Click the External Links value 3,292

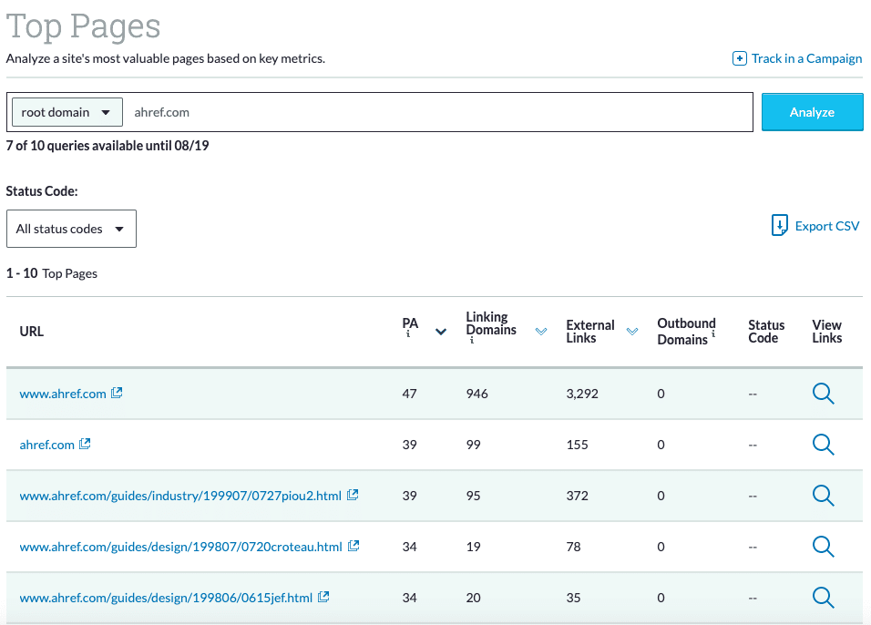[582, 394]
